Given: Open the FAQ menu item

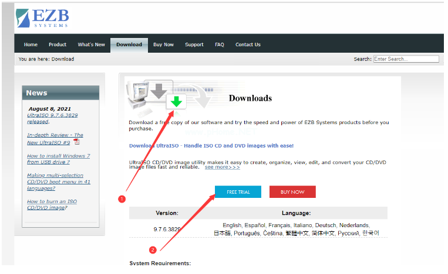Looking at the screenshot, I should pyautogui.click(x=219, y=44).
